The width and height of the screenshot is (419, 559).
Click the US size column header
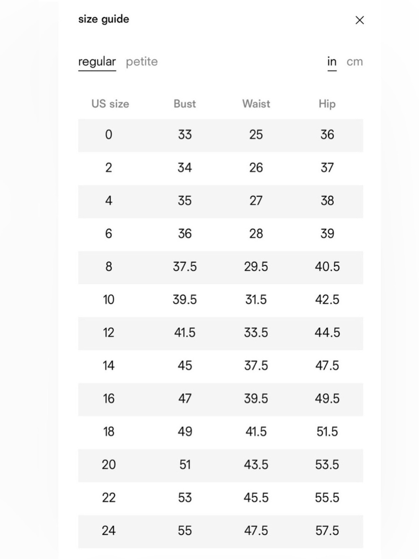(110, 104)
